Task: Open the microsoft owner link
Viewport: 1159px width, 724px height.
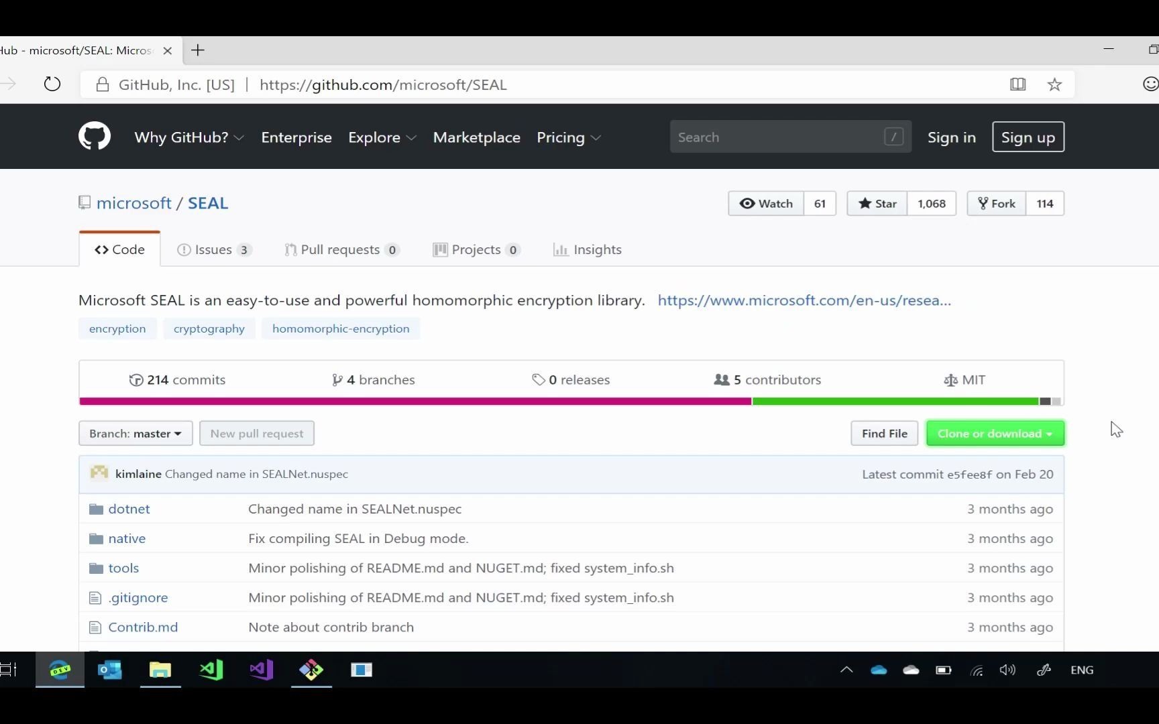Action: (134, 203)
